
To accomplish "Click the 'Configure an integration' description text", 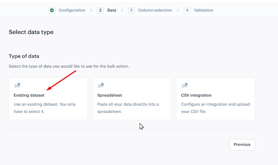I will pos(215,108).
